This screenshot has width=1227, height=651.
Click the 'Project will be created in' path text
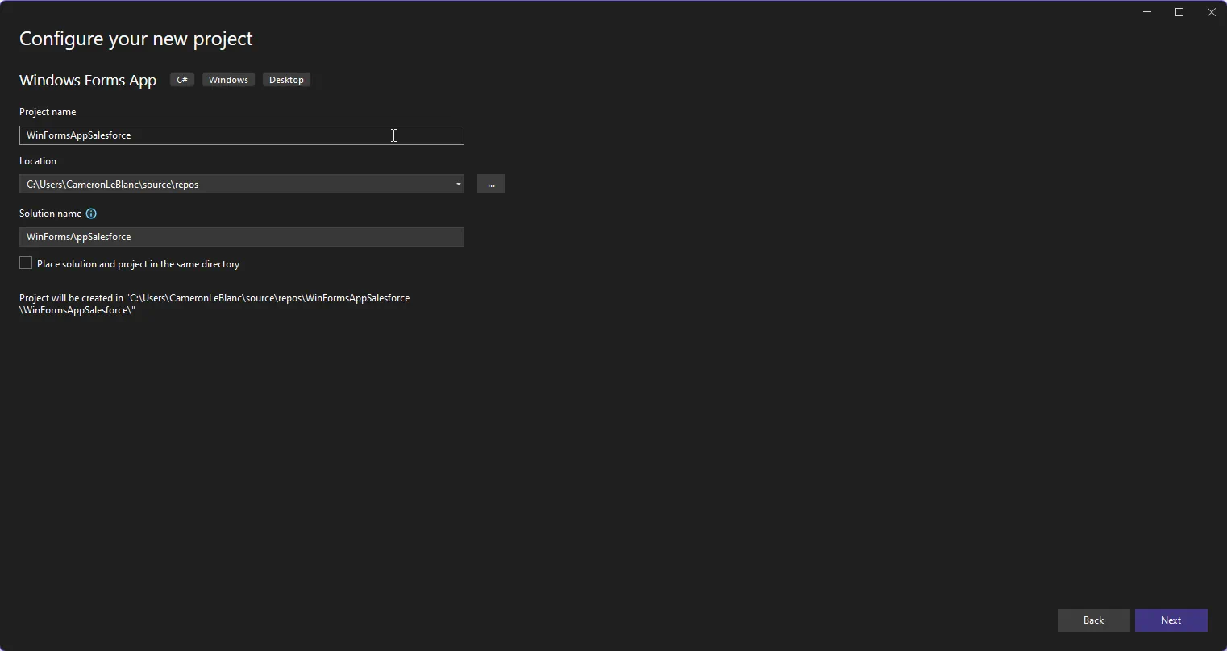pyautogui.click(x=214, y=304)
